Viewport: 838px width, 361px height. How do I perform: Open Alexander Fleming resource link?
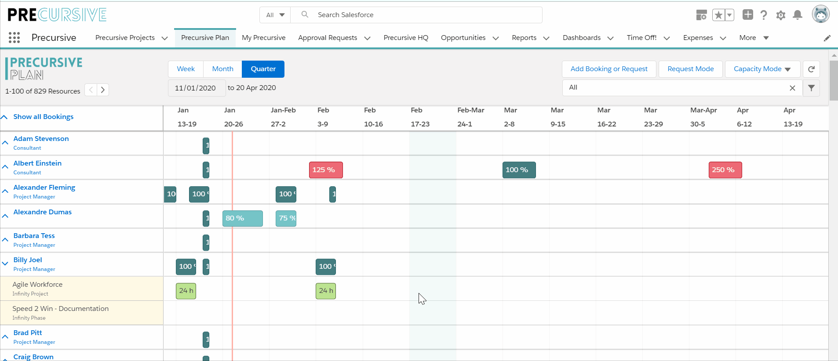44,188
